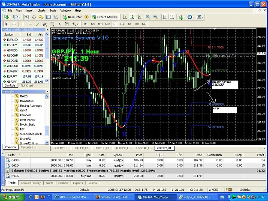Select the Text tool (A)
This screenshot has height=201, width=268.
point(60,24)
